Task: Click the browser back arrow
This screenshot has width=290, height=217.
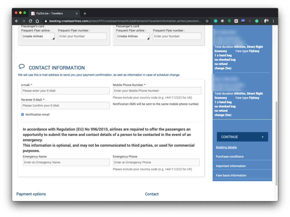Action: pos(17,21)
